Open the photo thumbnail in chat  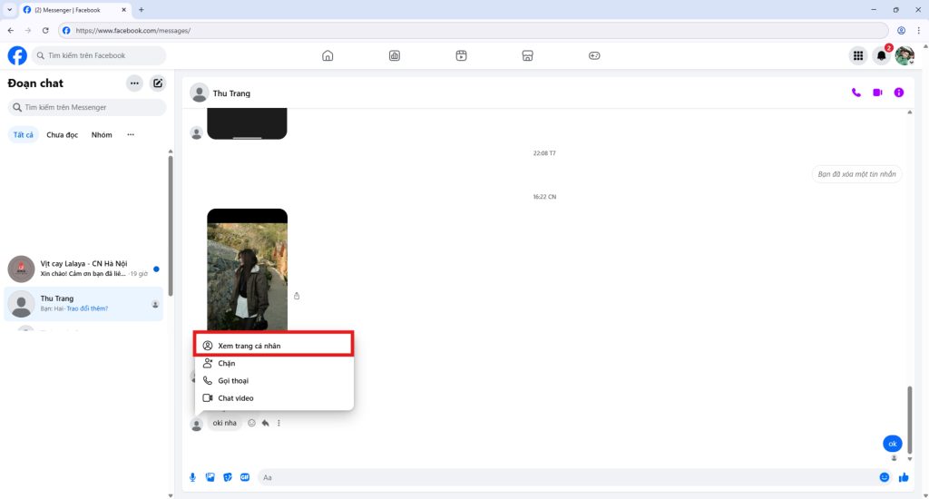pyautogui.click(x=247, y=272)
